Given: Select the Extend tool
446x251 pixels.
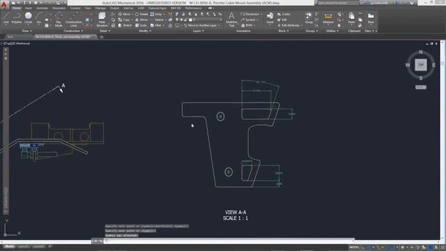Looking at the screenshot, I should [157, 20].
